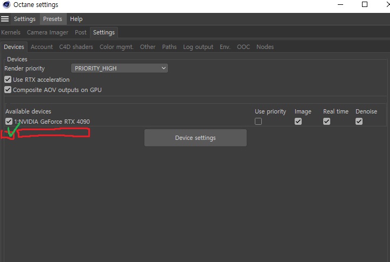This screenshot has width=390, height=262.
Task: Expand the Render priority dropdown
Action: 120,68
